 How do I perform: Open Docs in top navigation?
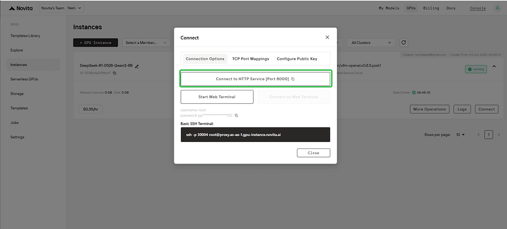click(x=451, y=8)
